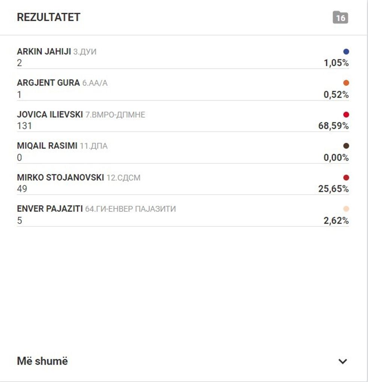Select candidate name Jovica Ilievski

click(x=50, y=115)
